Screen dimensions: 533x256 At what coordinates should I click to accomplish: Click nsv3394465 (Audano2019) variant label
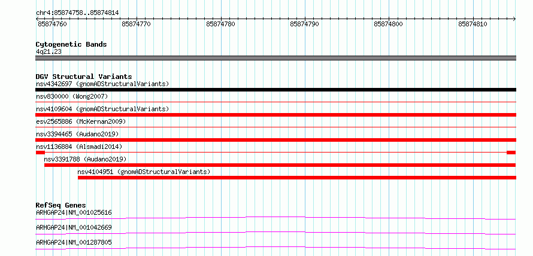click(x=77, y=134)
